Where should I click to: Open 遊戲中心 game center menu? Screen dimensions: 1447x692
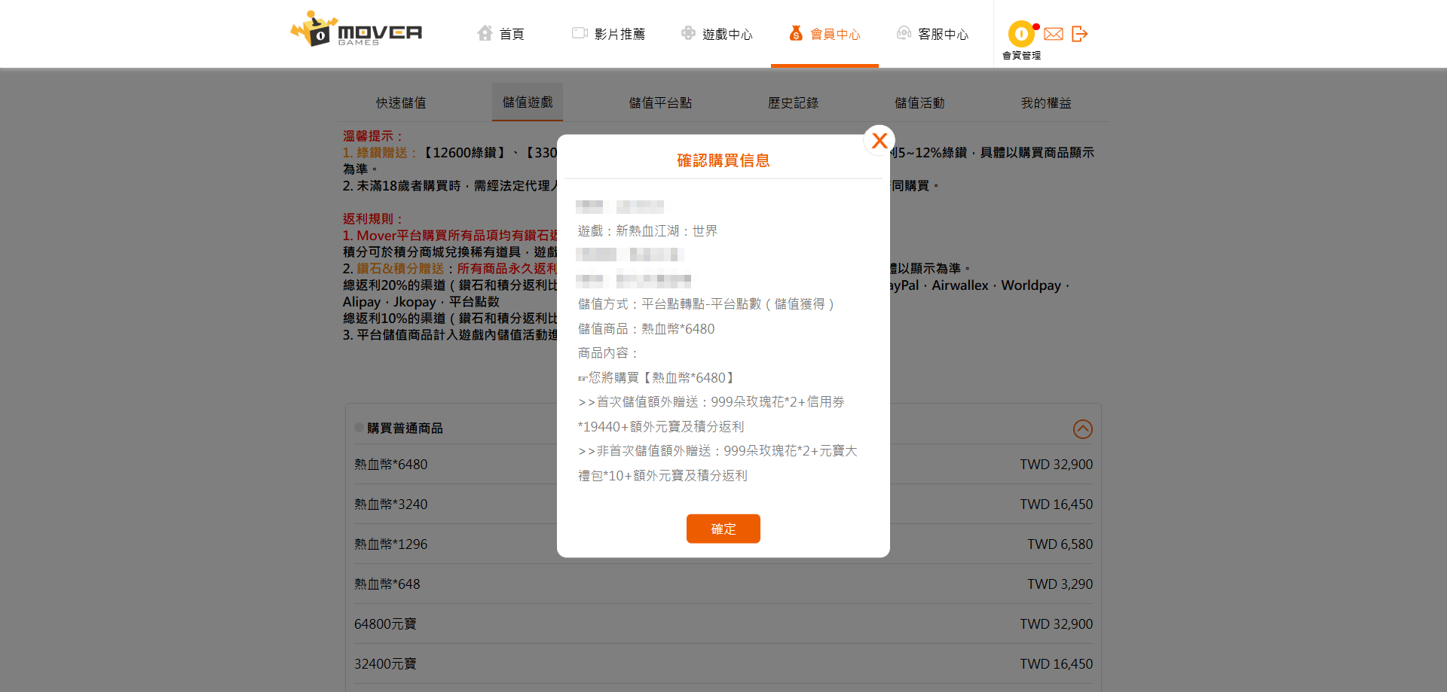point(717,34)
